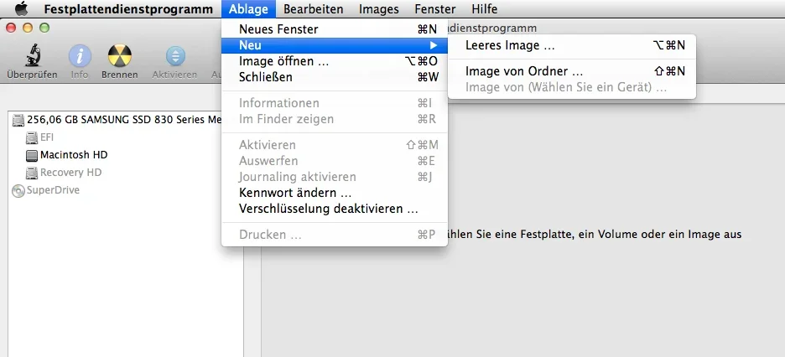Open the Bearbeiten menu
This screenshot has height=357, width=785.
[x=314, y=9]
